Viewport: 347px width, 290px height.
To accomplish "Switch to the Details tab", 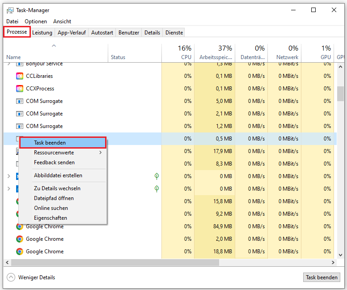I will [152, 33].
